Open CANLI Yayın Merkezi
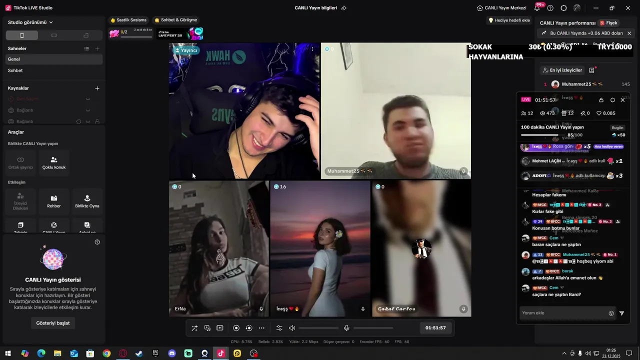This screenshot has width=640, height=360. pyautogui.click(x=501, y=8)
